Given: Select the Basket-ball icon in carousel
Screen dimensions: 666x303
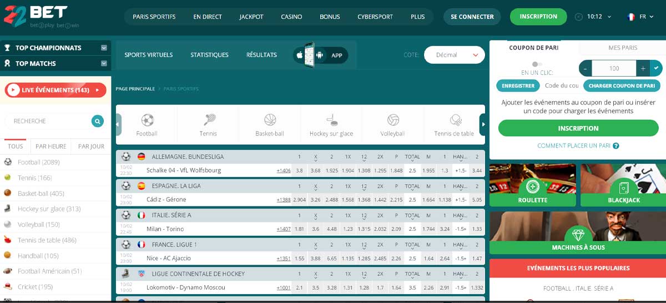Looking at the screenshot, I should (270, 120).
